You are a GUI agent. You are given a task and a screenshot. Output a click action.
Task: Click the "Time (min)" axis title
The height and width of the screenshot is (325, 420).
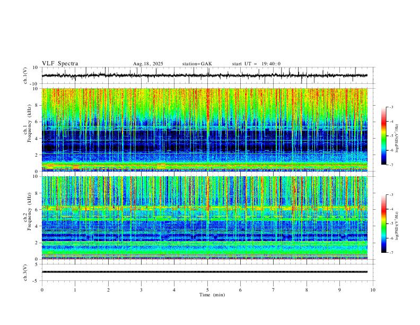click(212, 295)
